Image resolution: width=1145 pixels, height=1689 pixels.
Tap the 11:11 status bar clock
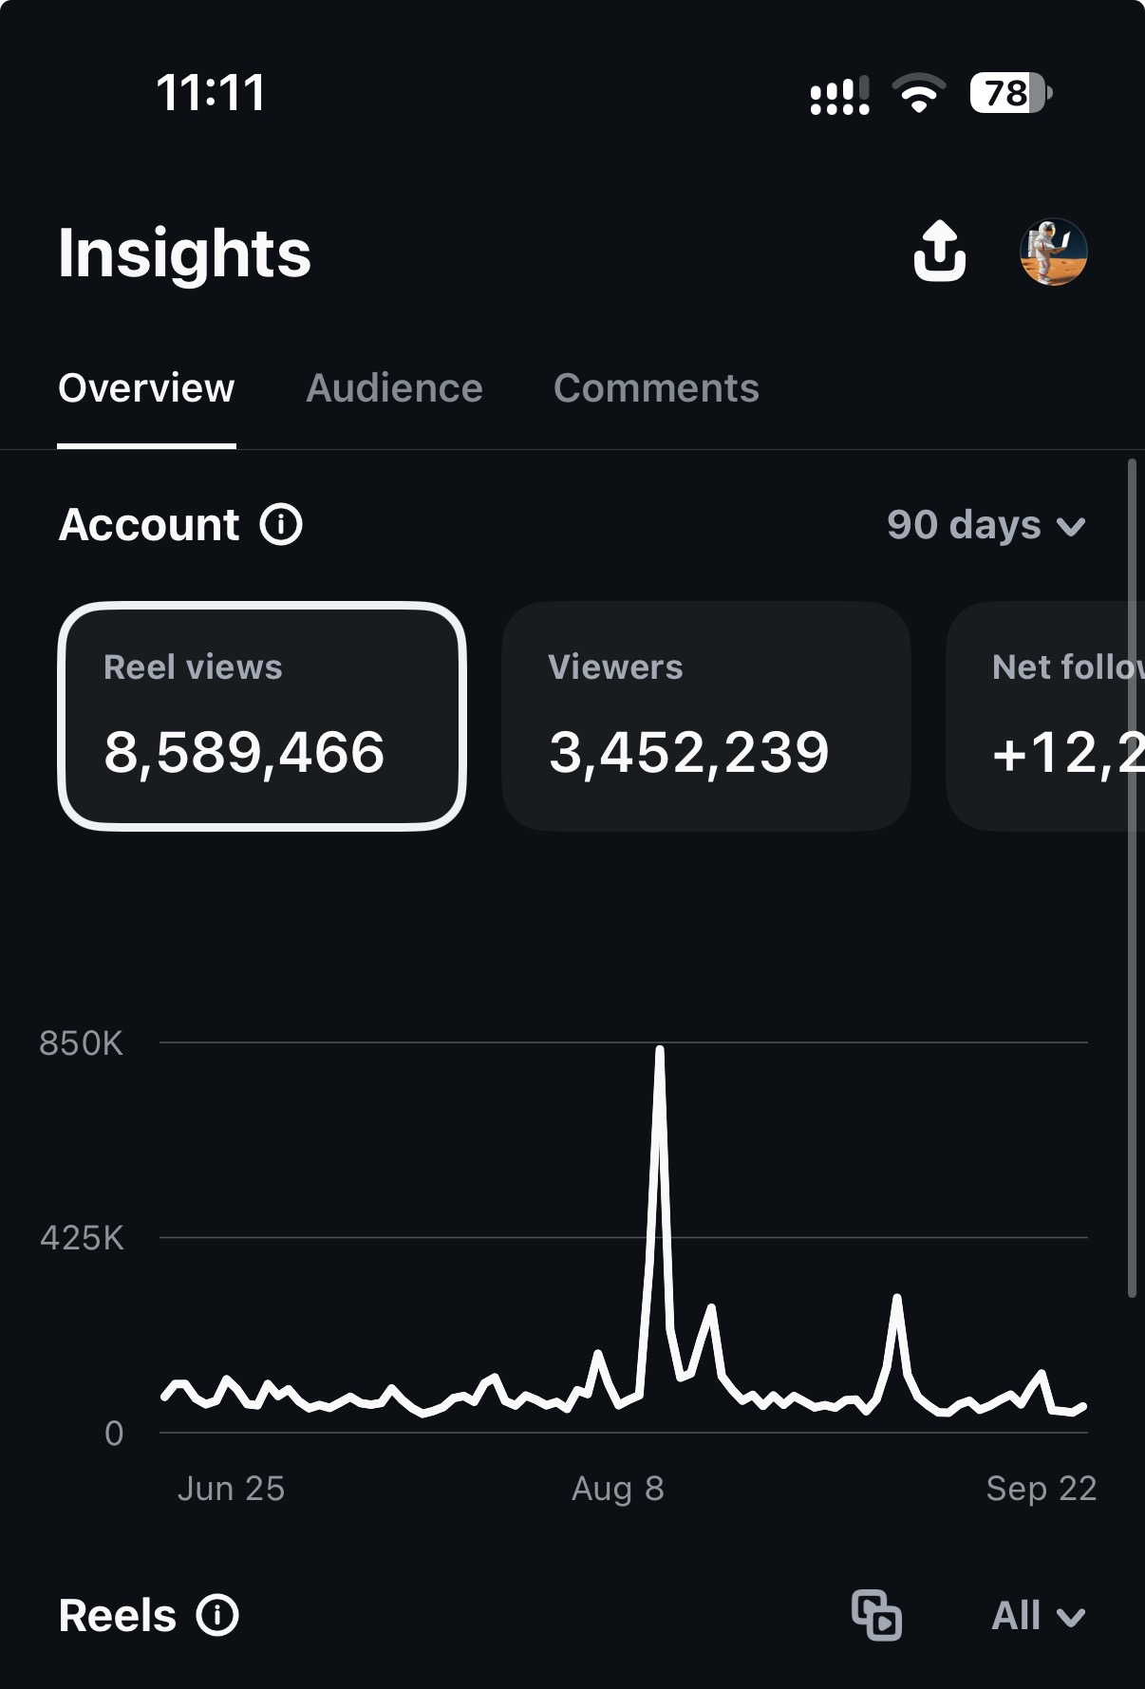(211, 93)
